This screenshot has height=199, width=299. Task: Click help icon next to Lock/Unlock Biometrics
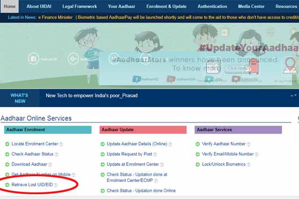click(x=249, y=164)
